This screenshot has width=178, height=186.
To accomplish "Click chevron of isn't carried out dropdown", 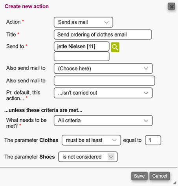I will [x=146, y=93].
